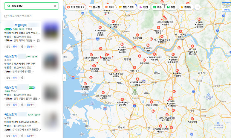The height and width of the screenshot is (138, 231).
Task: Click 예약 button for the 파주시 listing
Action: pos(31,47)
